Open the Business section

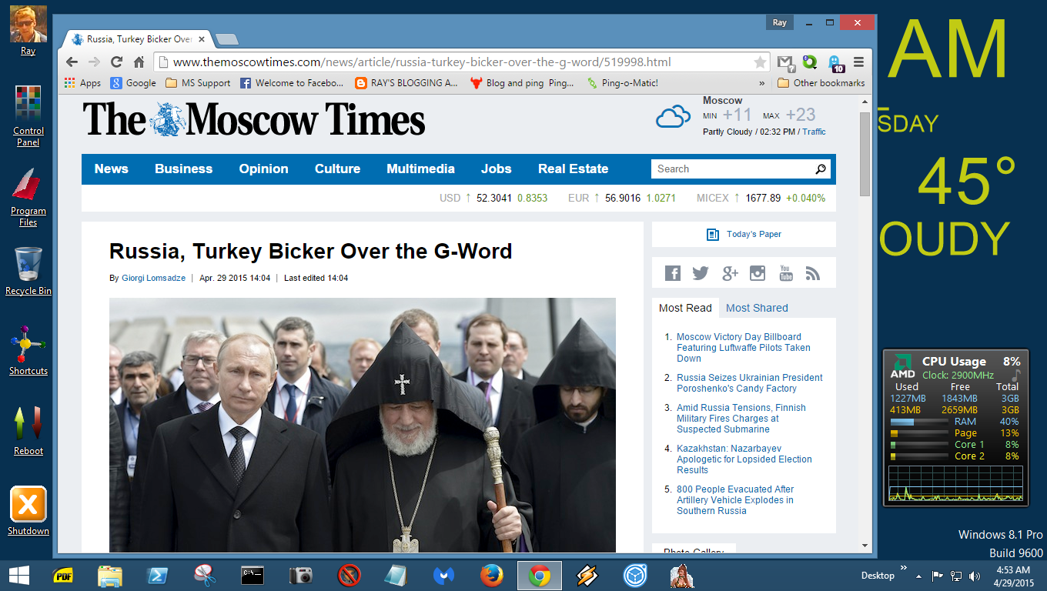click(x=184, y=169)
